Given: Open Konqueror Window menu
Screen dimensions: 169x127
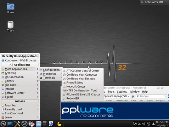Looking at the screenshot, I should 134,92.
